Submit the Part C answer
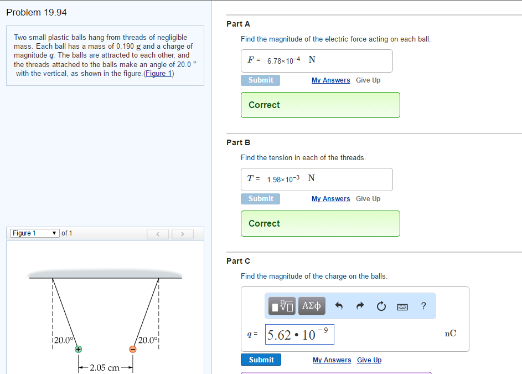This screenshot has width=522, height=374. [261, 360]
